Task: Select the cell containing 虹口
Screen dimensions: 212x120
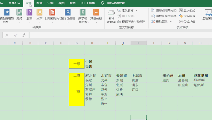Action: tap(139, 90)
